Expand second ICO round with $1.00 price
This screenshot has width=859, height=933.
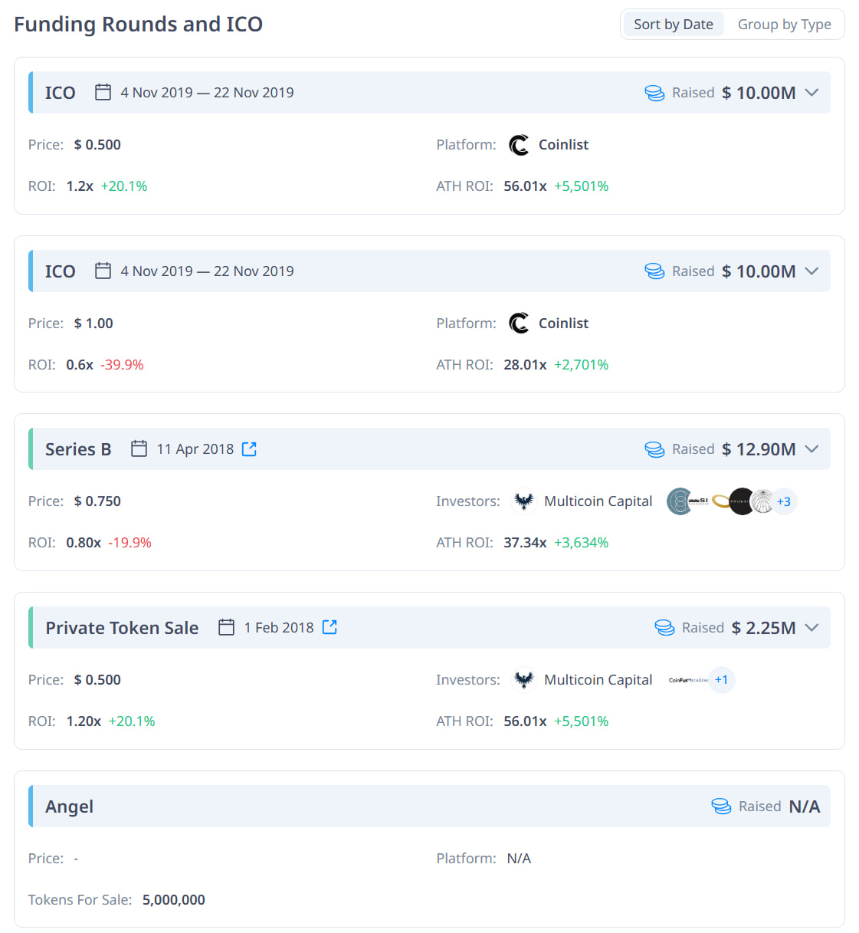pos(812,271)
